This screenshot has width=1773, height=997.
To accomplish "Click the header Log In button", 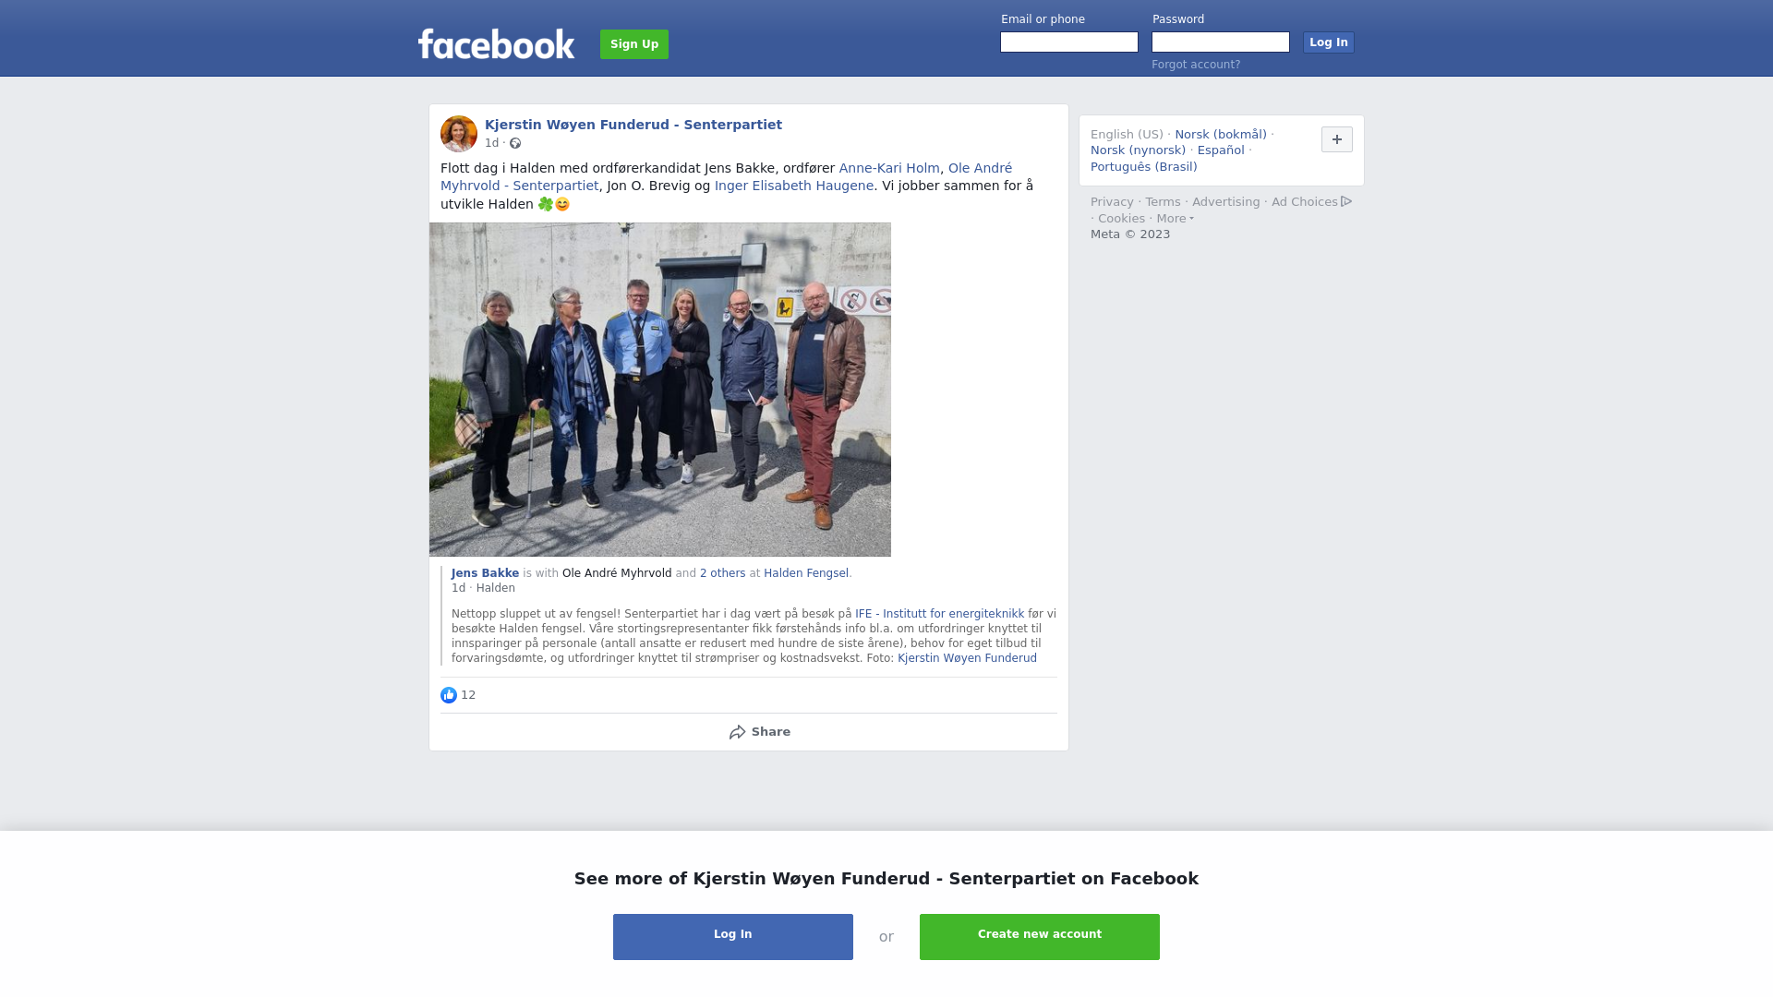I will pyautogui.click(x=1329, y=42).
